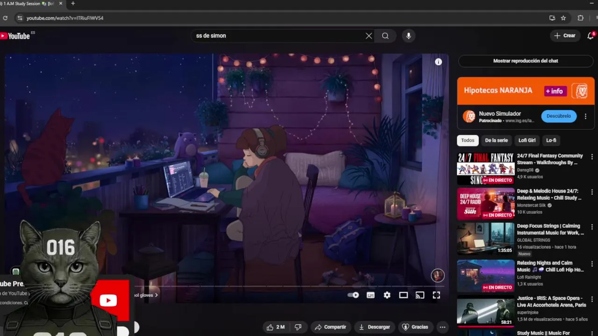Reload the page with the browser refresh icon
The height and width of the screenshot is (336, 598).
click(x=5, y=18)
